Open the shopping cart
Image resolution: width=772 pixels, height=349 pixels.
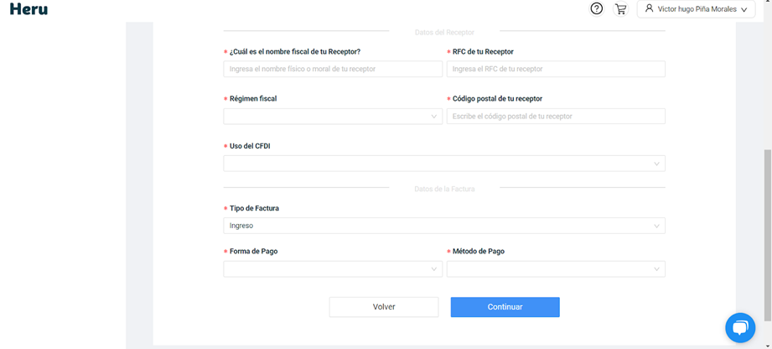(620, 9)
